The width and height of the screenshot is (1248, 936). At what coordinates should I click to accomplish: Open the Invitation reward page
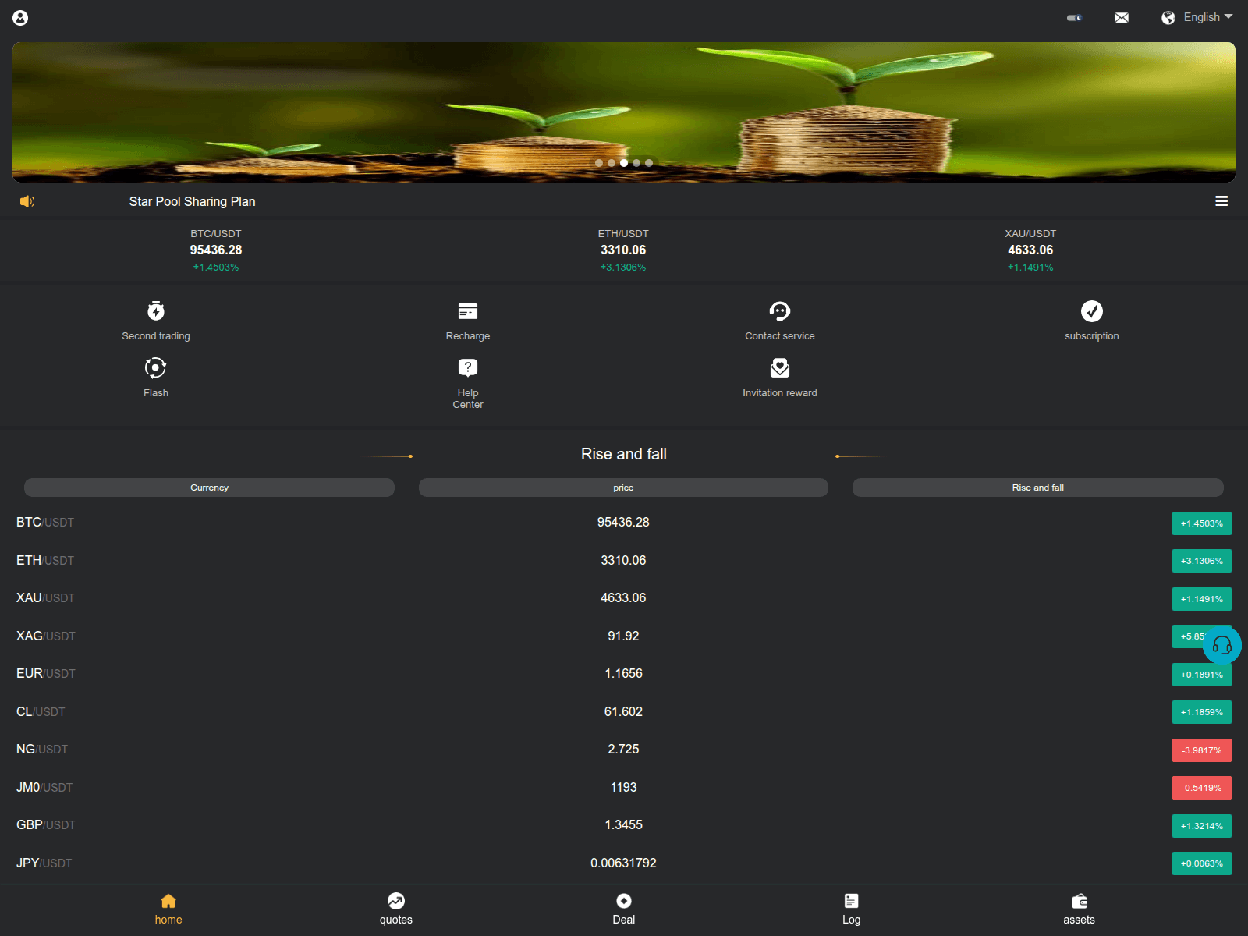[x=779, y=377]
